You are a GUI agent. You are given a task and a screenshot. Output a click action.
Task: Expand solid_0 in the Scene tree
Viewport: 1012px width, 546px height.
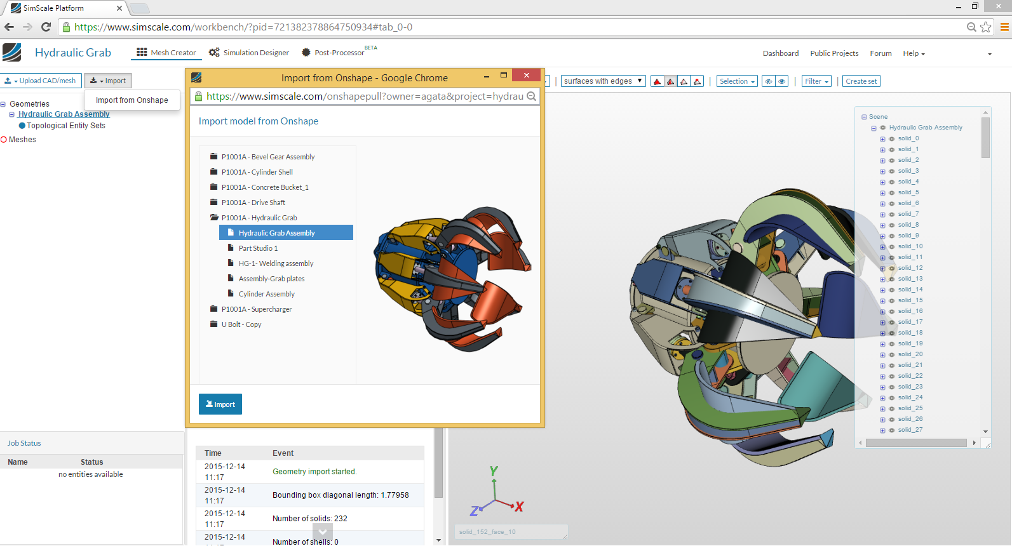coord(882,139)
